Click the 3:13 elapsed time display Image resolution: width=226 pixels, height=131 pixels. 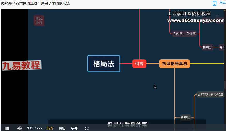point(30,128)
